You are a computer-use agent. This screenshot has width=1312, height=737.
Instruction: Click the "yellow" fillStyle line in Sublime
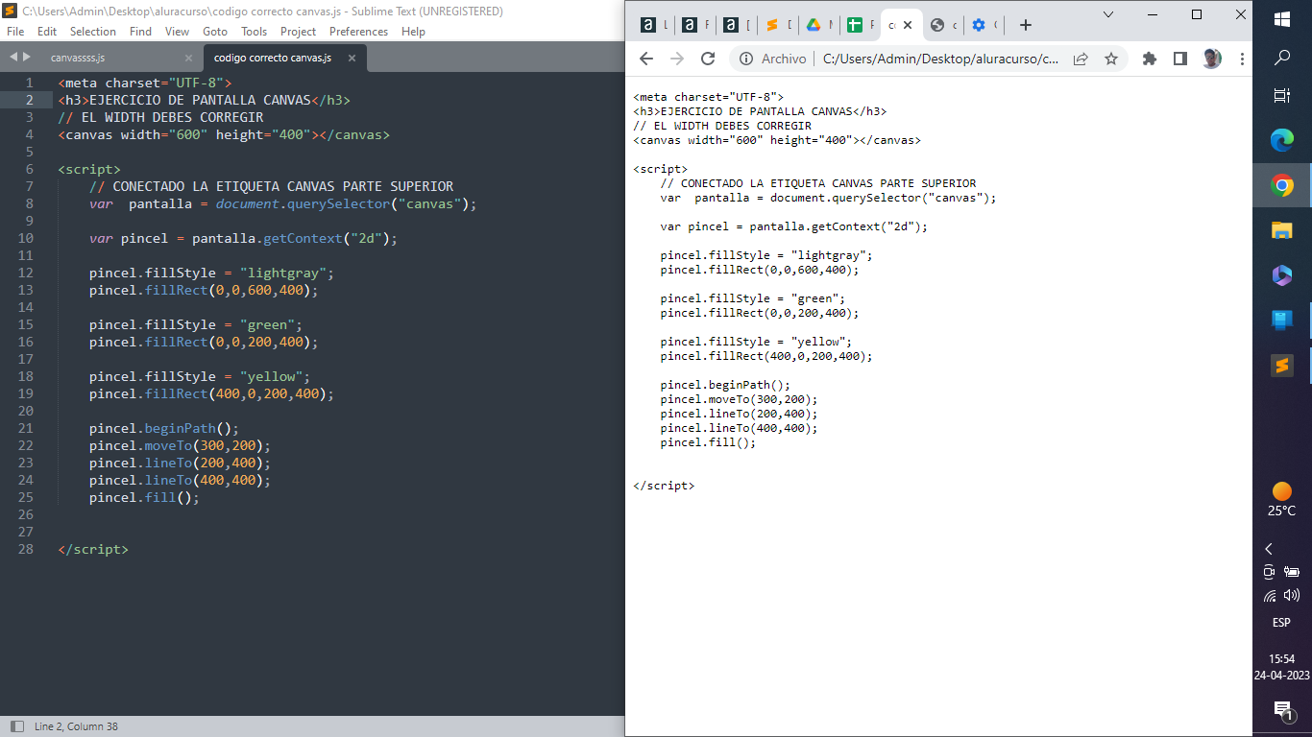pyautogui.click(x=200, y=376)
